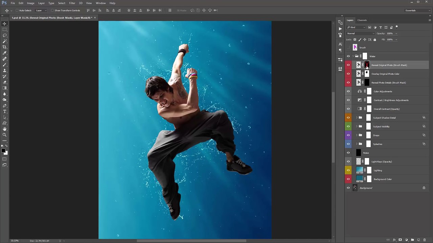Open the Normal blend mode dropdown

361,33
